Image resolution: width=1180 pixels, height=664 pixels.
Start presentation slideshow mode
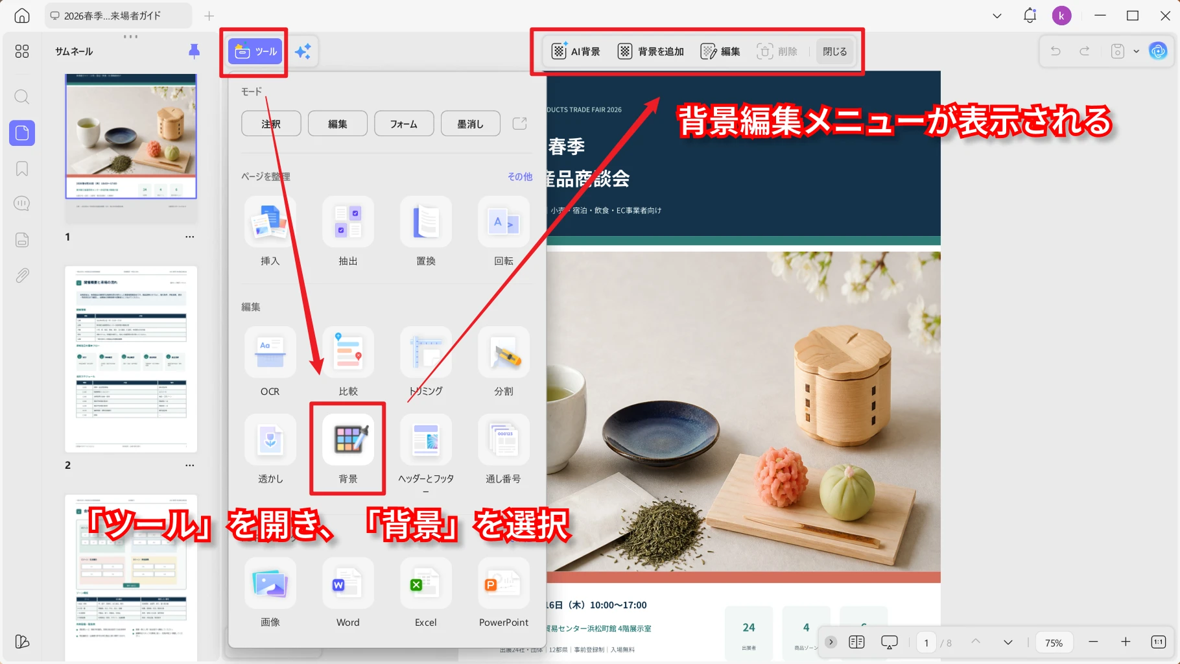point(890,642)
